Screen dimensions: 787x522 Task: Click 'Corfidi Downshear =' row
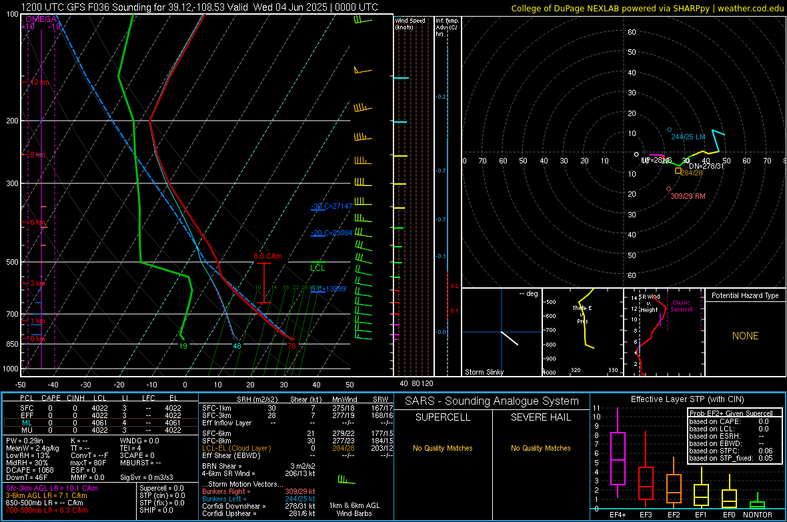[259, 506]
